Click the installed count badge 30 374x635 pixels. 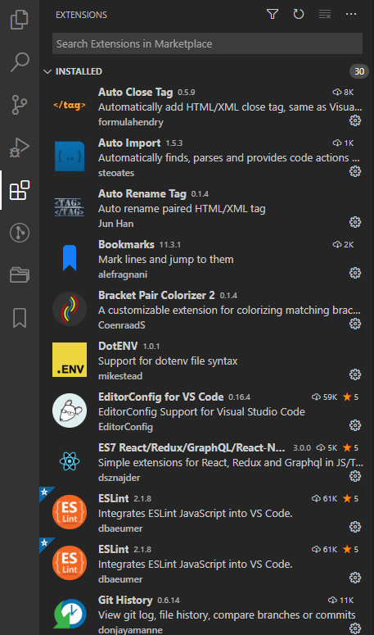tap(359, 71)
